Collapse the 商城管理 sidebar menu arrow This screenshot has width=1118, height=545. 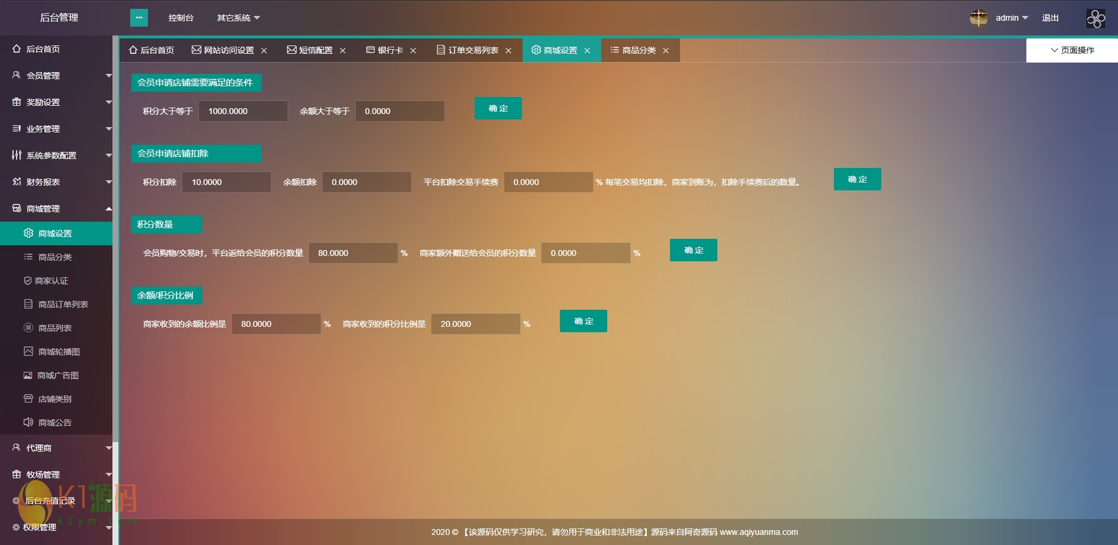coord(108,209)
